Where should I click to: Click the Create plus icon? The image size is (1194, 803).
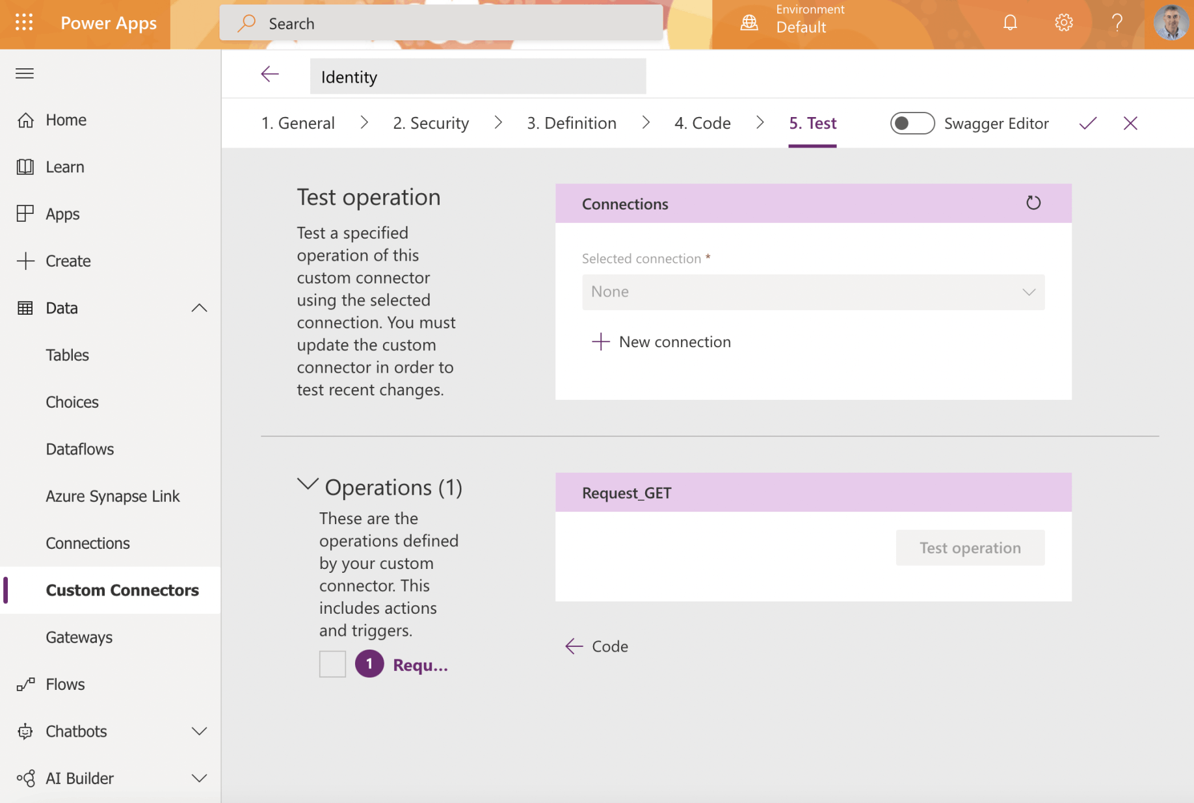(25, 261)
